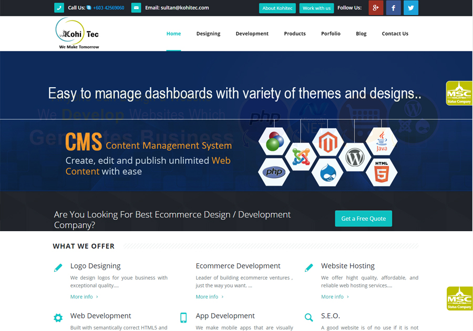Image resolution: width=473 pixels, height=331 pixels.
Task: Open the Google Plus social icon
Action: [x=376, y=8]
